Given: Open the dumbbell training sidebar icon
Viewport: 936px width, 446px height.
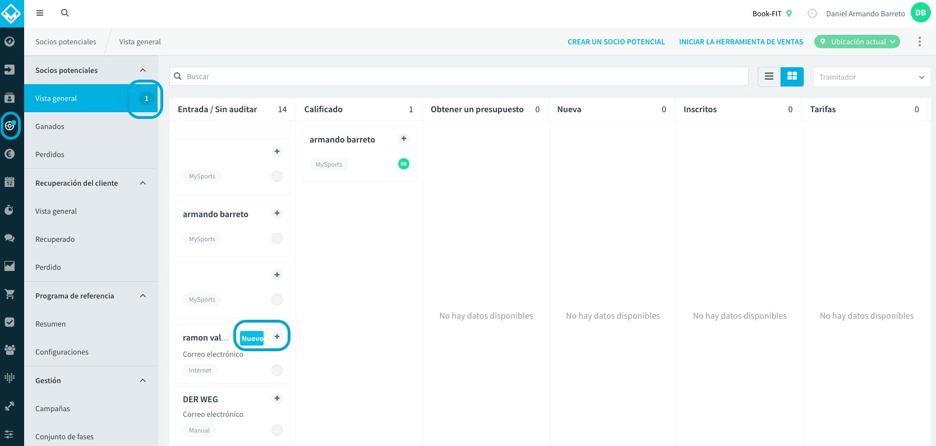Looking at the screenshot, I should coord(10,406).
